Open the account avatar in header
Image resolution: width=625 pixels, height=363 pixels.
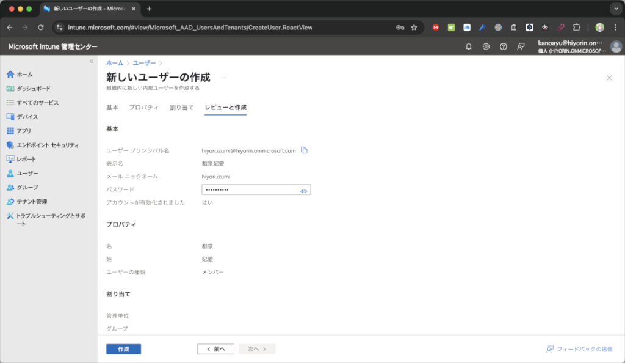[616, 46]
